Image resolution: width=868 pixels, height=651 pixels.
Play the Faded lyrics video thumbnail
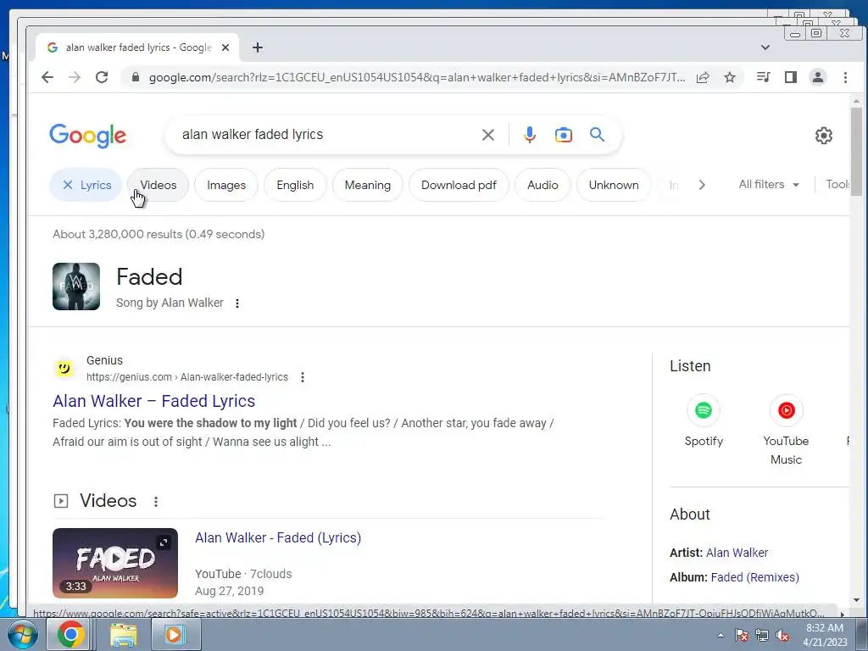(x=115, y=563)
